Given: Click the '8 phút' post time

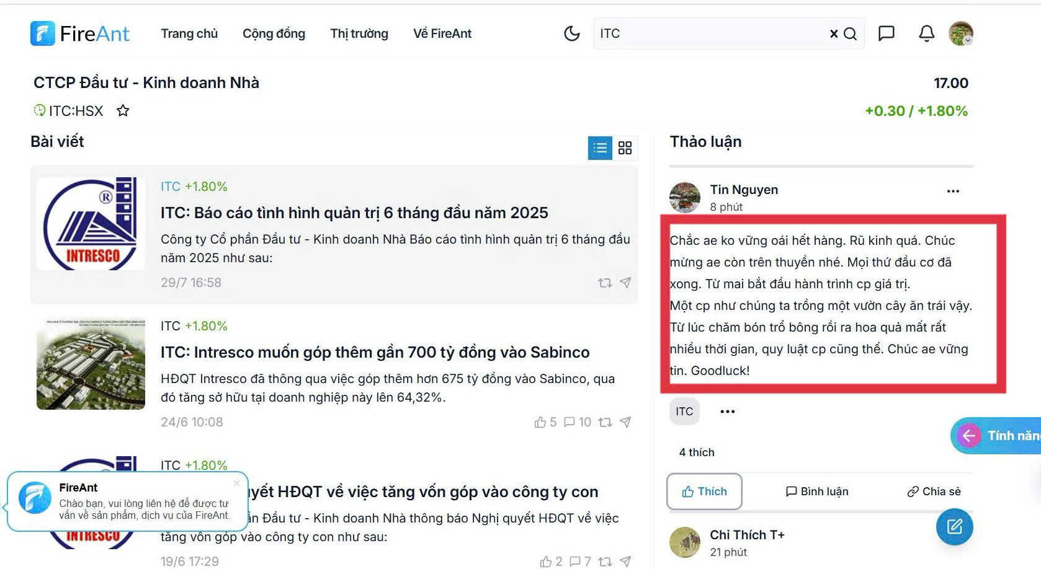Looking at the screenshot, I should [x=726, y=207].
